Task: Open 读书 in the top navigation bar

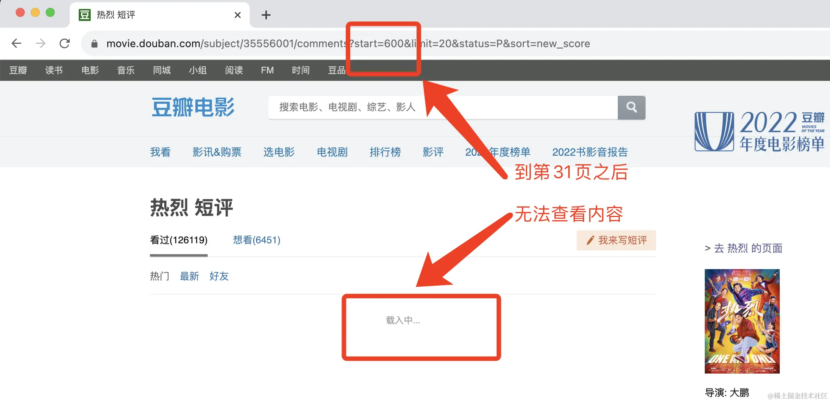Action: point(54,70)
